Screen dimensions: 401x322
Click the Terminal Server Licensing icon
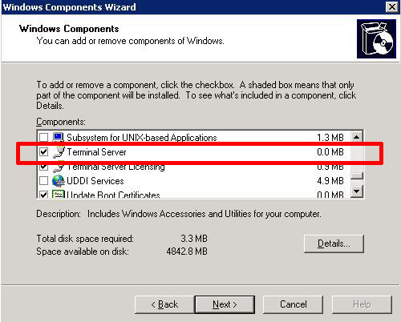59,167
